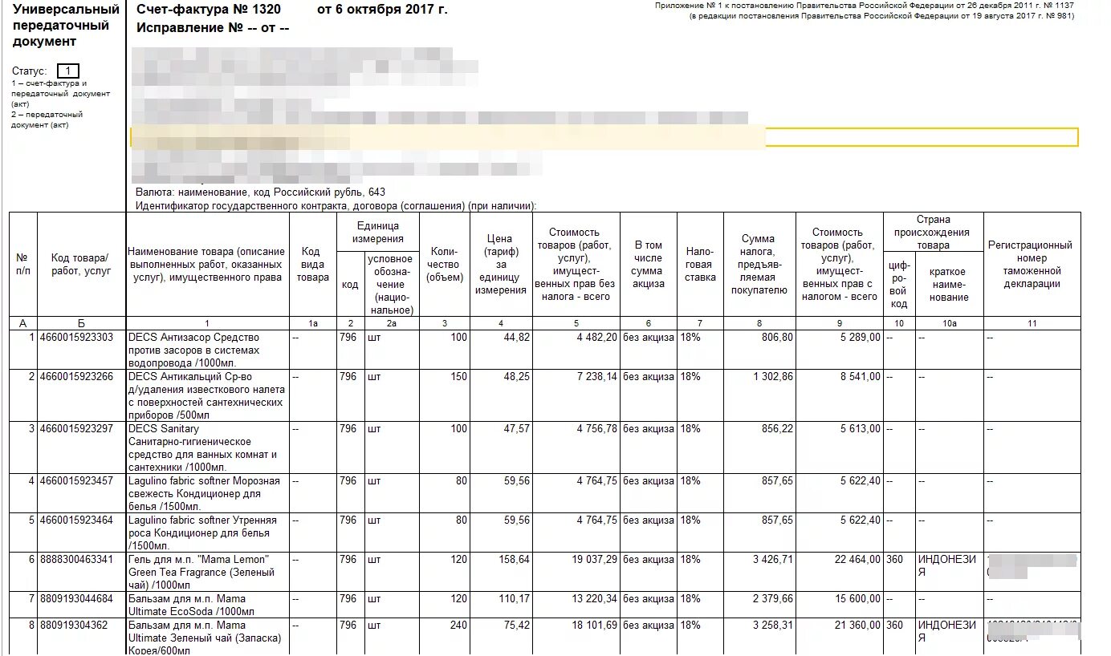Click the unit price 158,64
The height and width of the screenshot is (656, 1111).
click(x=513, y=560)
